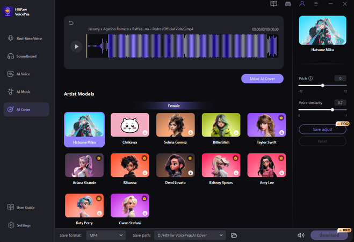The height and width of the screenshot is (242, 354).
Task: Switch to the Female artist tab
Action: point(174,106)
